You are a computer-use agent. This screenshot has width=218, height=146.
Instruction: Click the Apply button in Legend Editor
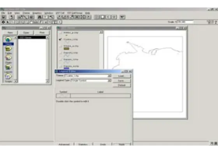tap(122, 144)
